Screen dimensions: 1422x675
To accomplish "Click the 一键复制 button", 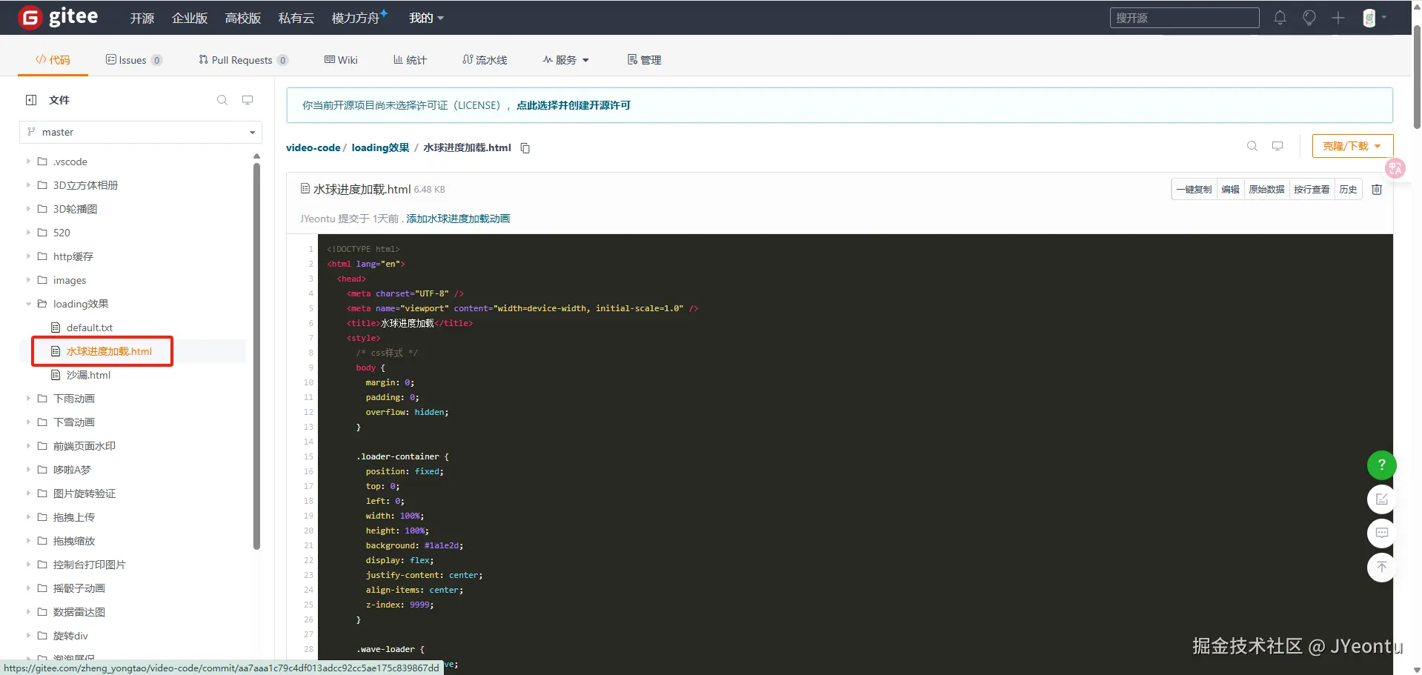I will [1194, 190].
